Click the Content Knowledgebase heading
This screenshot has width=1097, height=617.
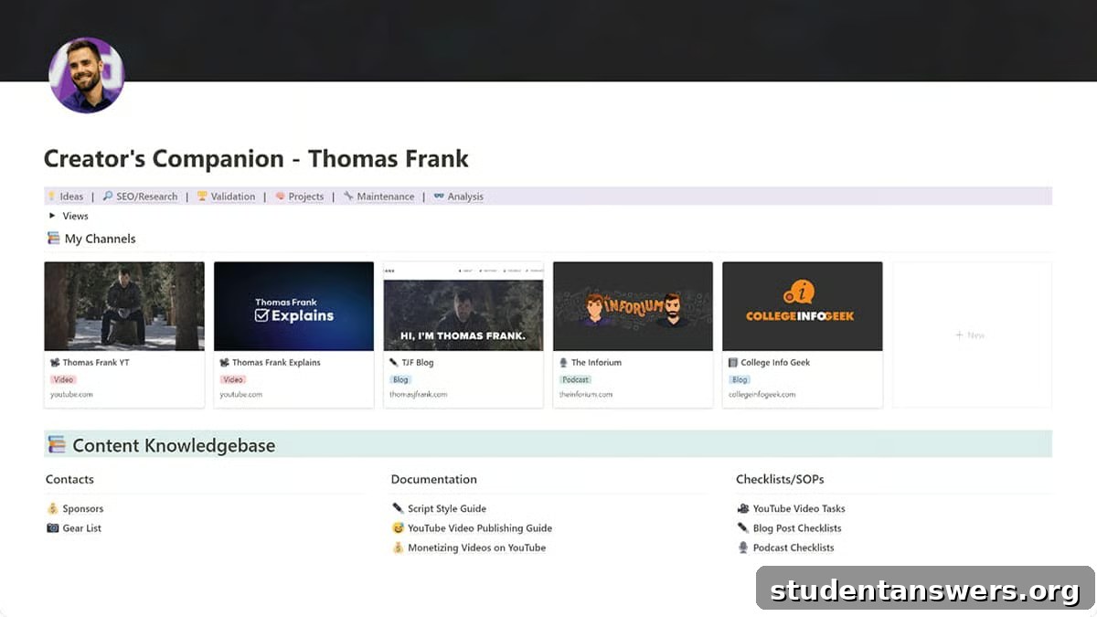[174, 445]
